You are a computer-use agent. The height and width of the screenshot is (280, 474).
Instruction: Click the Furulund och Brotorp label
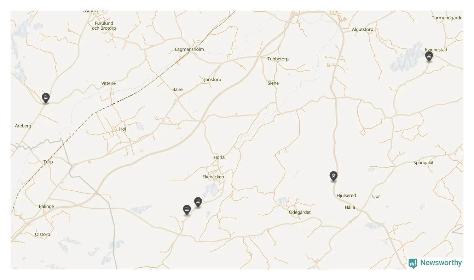click(104, 26)
